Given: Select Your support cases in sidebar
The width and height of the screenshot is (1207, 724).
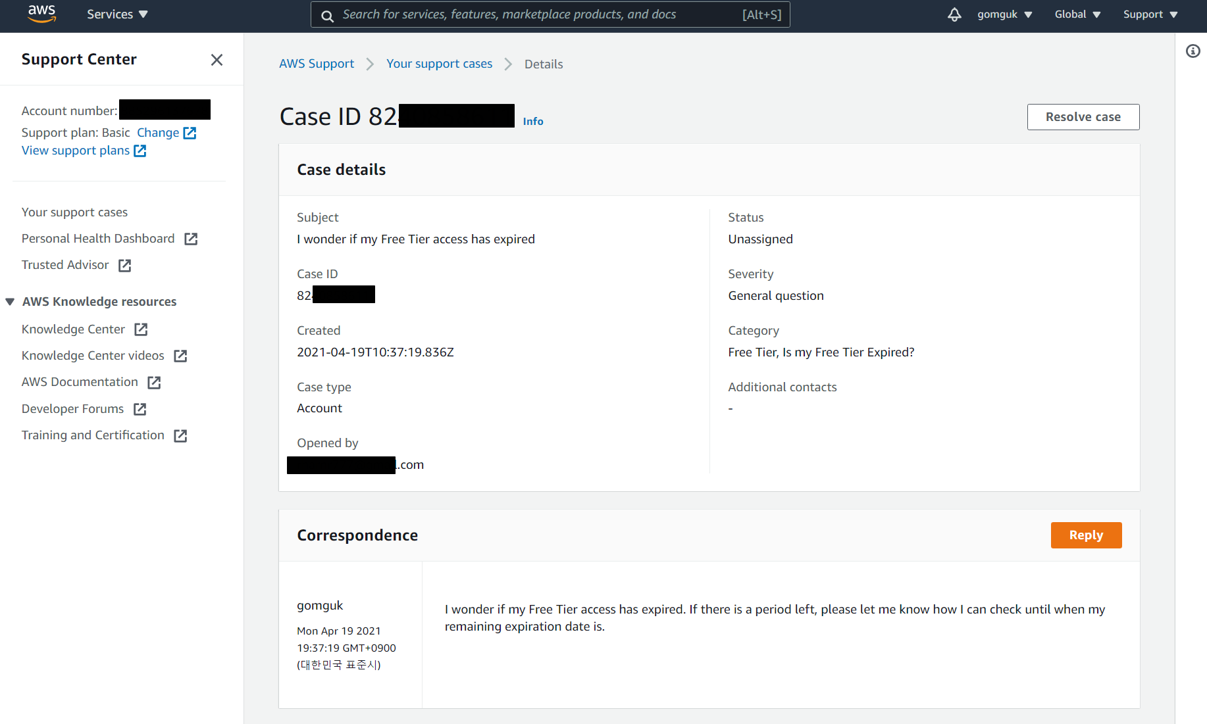Looking at the screenshot, I should tap(74, 212).
